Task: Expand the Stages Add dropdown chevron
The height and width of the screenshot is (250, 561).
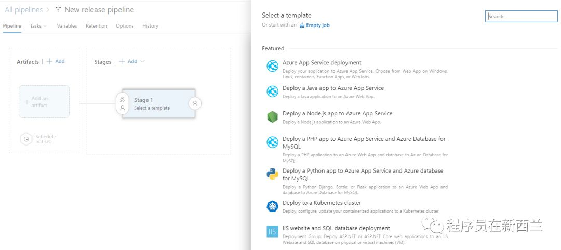Action: [x=142, y=62]
